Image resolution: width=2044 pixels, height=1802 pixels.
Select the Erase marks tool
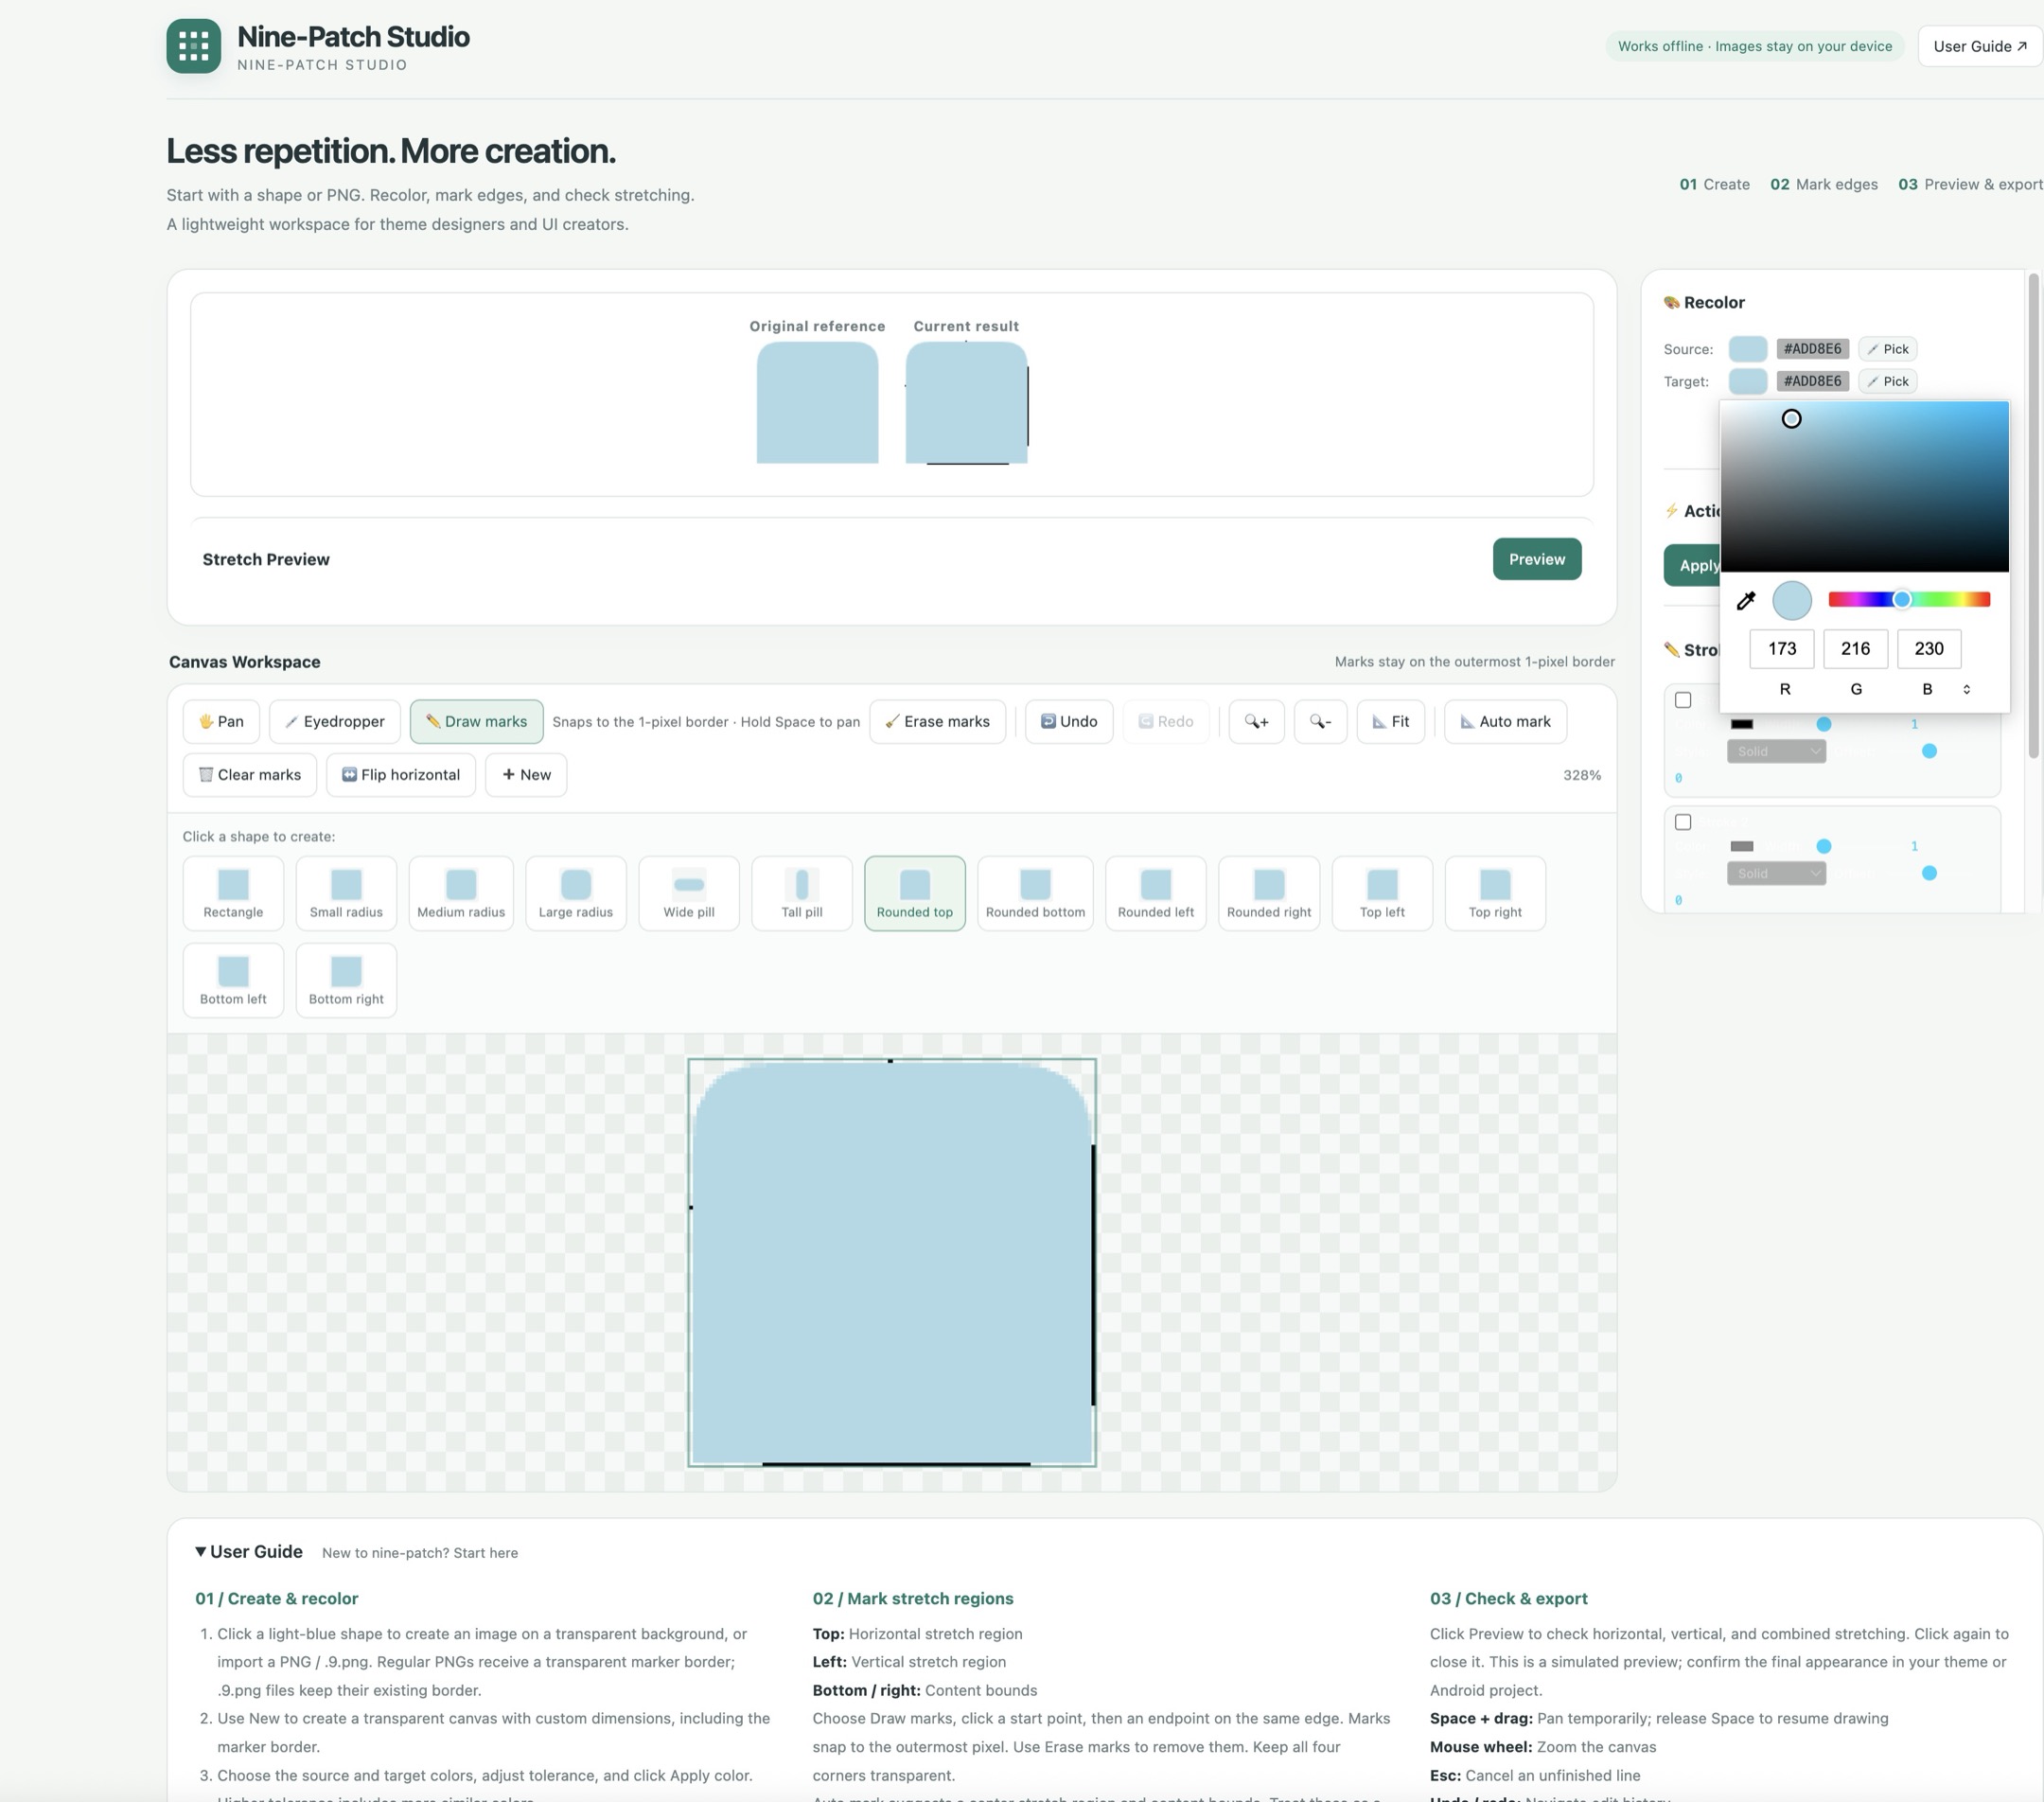point(938,721)
